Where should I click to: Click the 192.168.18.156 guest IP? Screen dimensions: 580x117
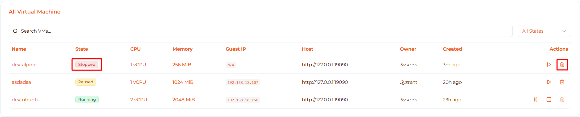tap(243, 100)
